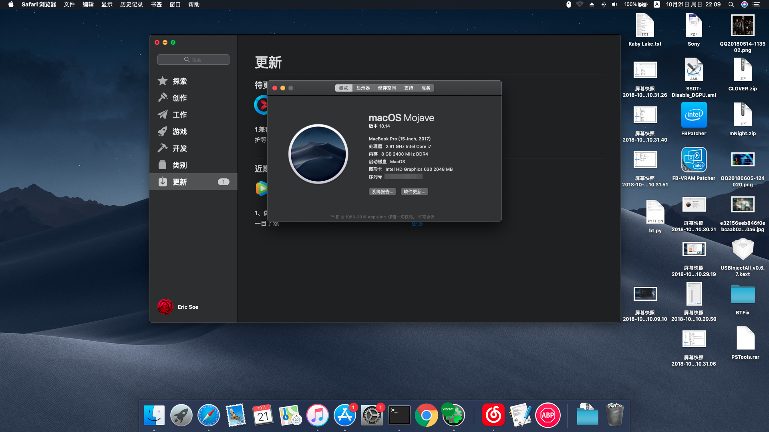Viewport: 769px width, 432px height.
Task: Click the App Store icon in the Dock
Action: (x=344, y=415)
